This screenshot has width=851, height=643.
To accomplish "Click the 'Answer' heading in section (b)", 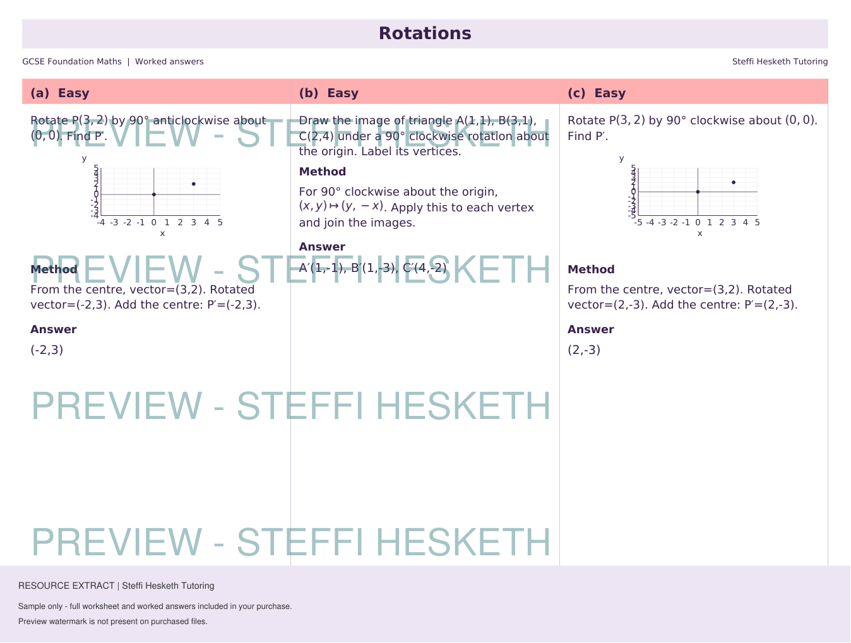I will [x=322, y=247].
